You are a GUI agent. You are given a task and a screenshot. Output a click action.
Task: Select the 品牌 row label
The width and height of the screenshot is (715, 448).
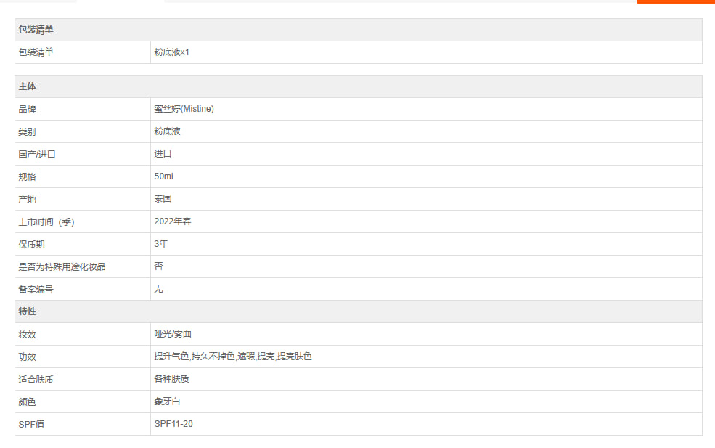27,110
